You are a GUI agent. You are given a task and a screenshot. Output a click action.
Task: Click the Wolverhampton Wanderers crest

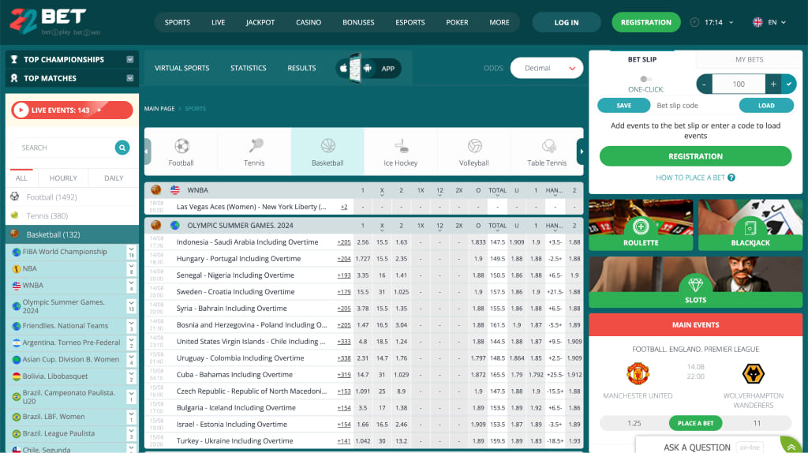coord(753,373)
